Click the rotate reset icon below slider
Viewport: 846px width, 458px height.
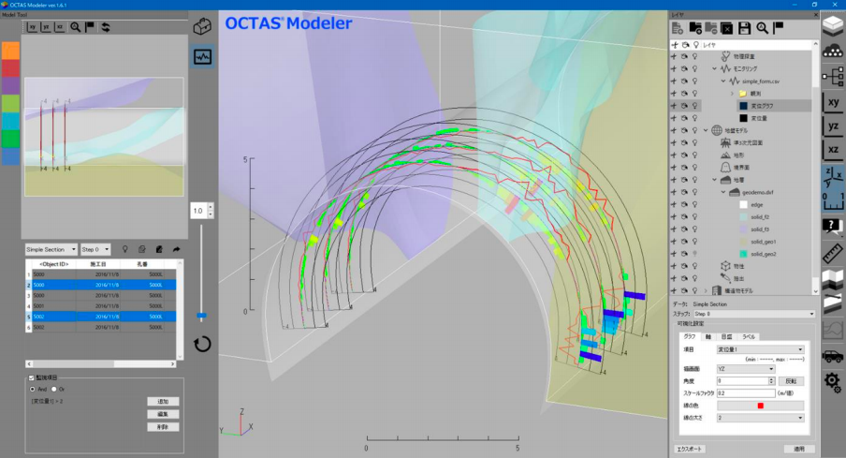[x=202, y=343]
